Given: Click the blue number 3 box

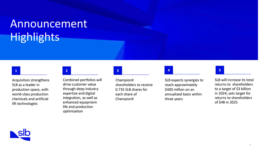Looking at the screenshot, I should pyautogui.click(x=118, y=71).
